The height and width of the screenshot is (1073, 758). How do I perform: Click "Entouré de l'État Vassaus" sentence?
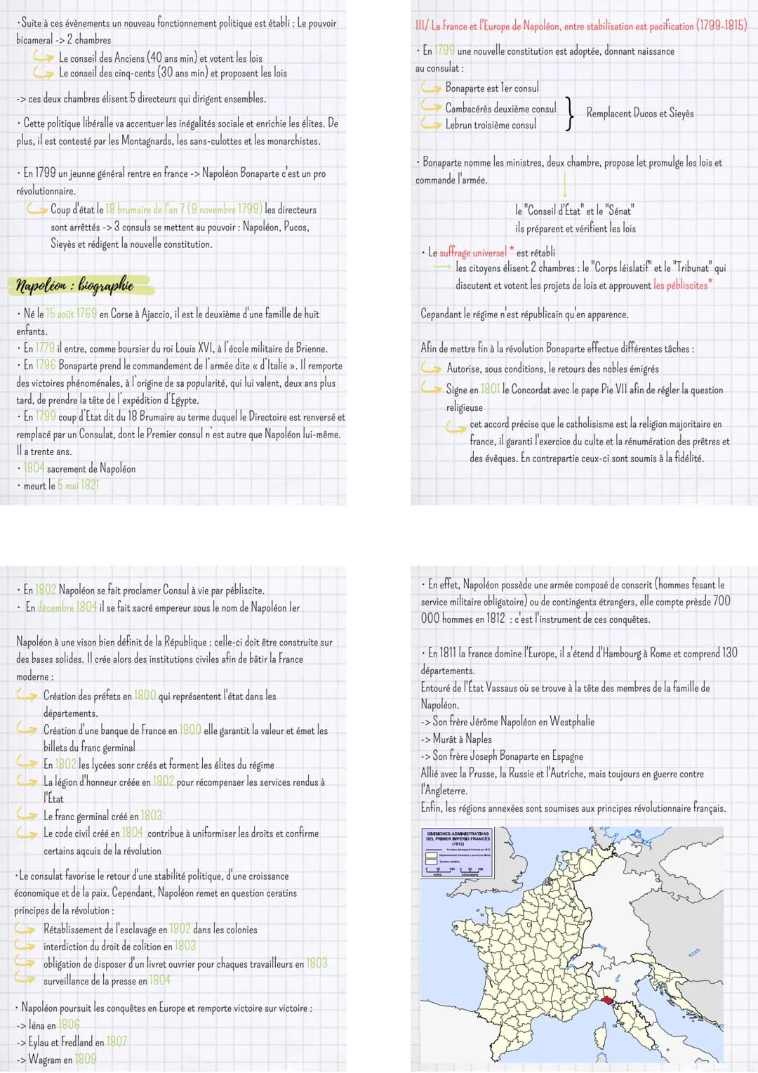565,696
